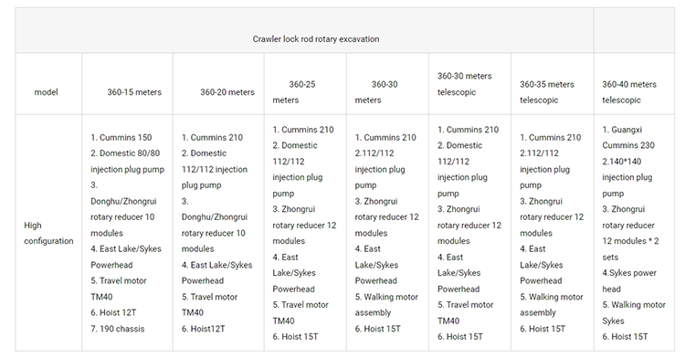This screenshot has height=358, width=685.
Task: Select '5. Walking motor assembly' in non-telescopic 360-30 column
Action: [386, 305]
